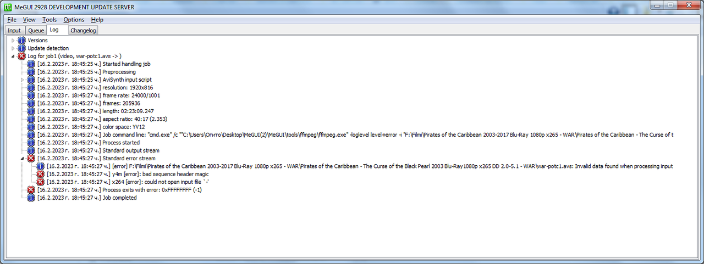Click the info icon of AviSynth input script

coord(31,80)
